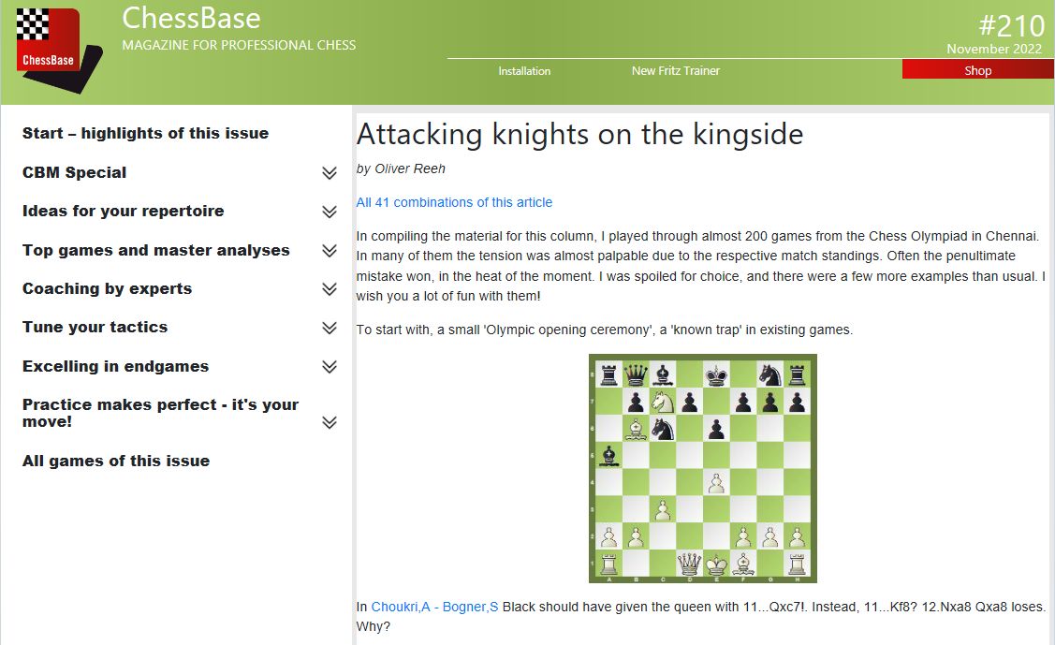Select the white pawn on c3
The width and height of the screenshot is (1055, 645).
663,509
